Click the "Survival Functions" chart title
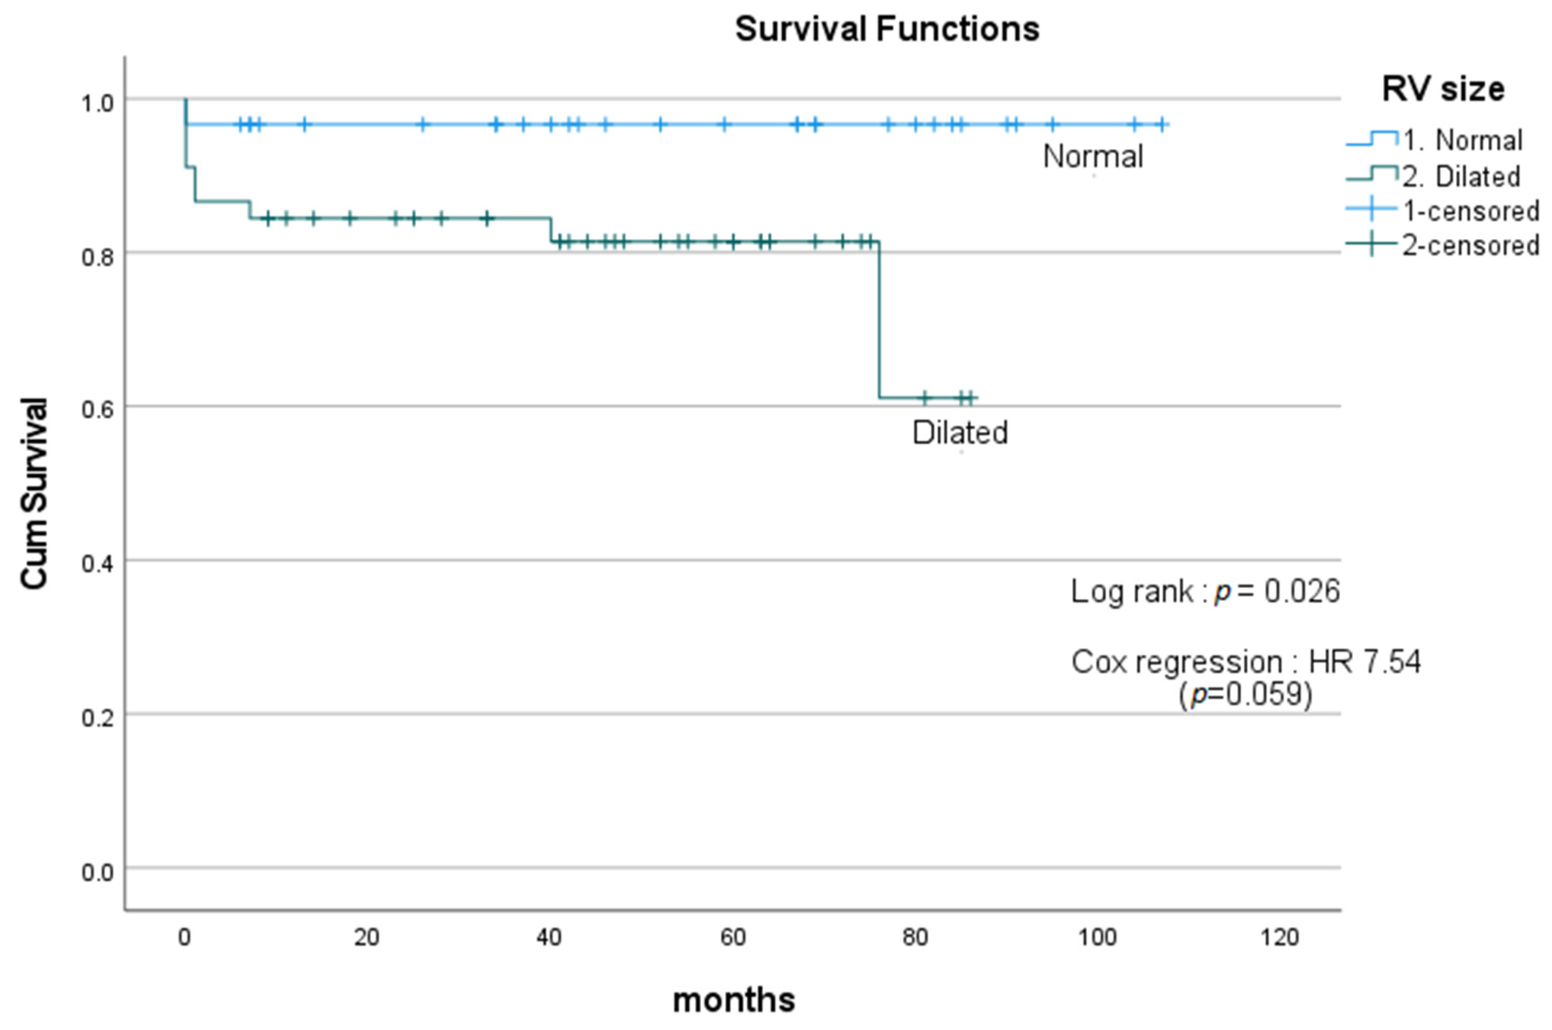The image size is (1552, 1030). pos(887,29)
